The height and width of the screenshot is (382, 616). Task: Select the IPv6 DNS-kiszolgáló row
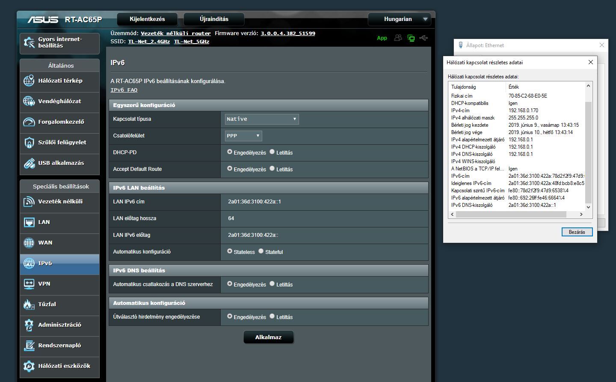517,205
